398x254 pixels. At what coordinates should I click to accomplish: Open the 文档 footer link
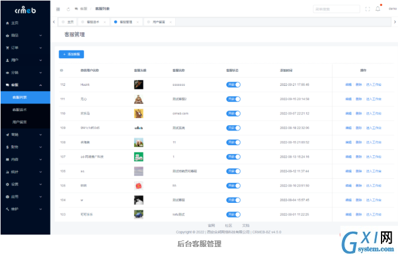[x=246, y=225]
